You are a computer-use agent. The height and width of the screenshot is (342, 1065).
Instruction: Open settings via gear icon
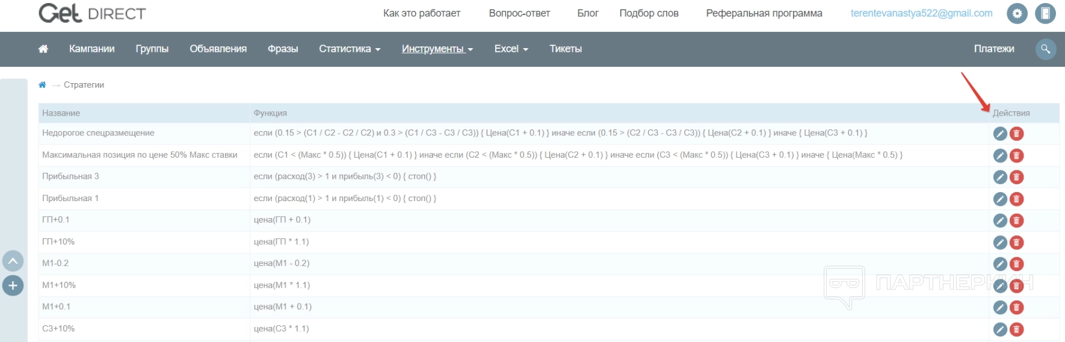point(1017,13)
